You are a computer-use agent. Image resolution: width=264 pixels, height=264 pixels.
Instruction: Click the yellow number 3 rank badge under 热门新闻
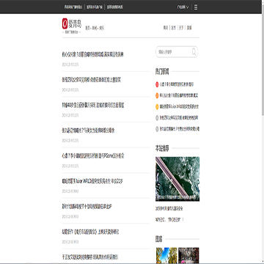coord(157,106)
